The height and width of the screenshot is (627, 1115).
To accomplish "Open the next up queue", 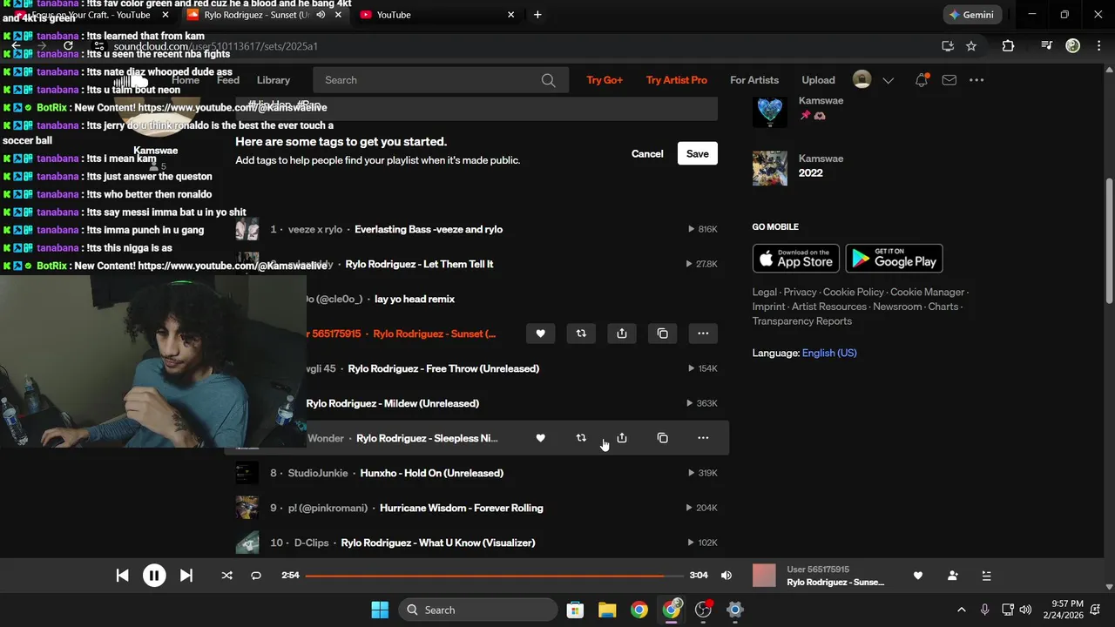I will tap(986, 576).
